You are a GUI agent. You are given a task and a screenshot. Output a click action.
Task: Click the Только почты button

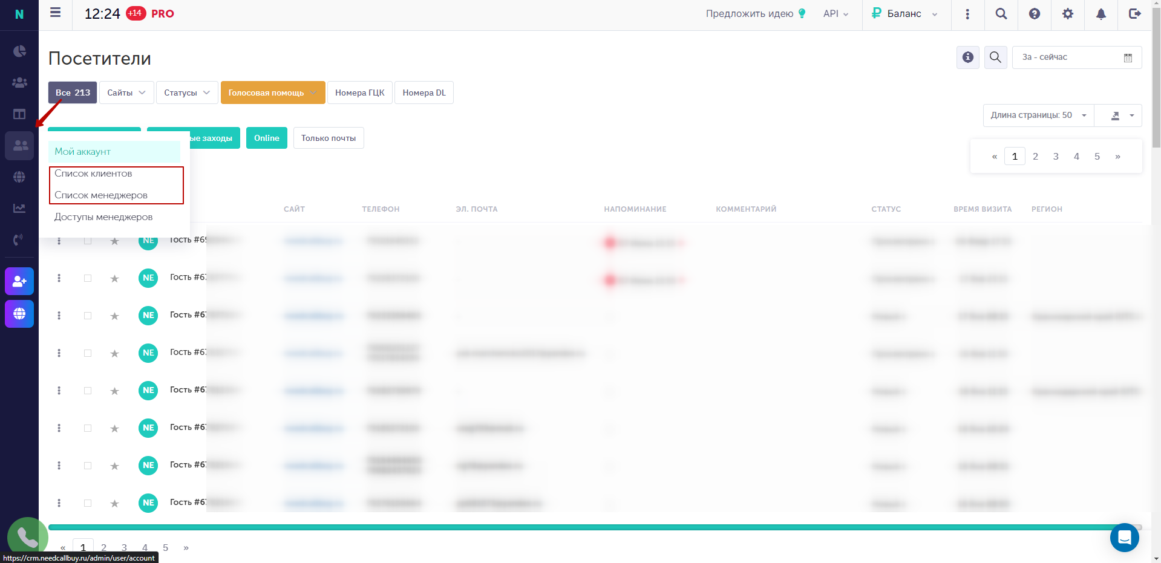tap(329, 138)
